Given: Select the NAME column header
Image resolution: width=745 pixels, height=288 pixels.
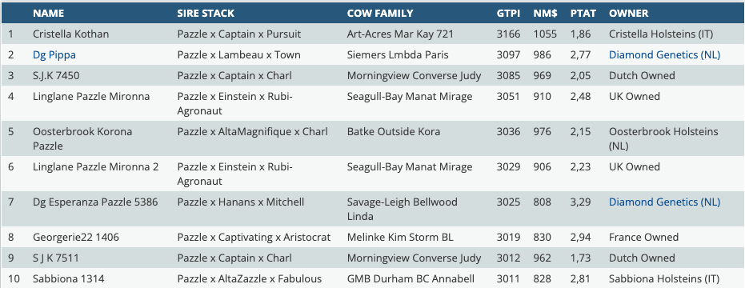Looking at the screenshot, I should tap(49, 14).
